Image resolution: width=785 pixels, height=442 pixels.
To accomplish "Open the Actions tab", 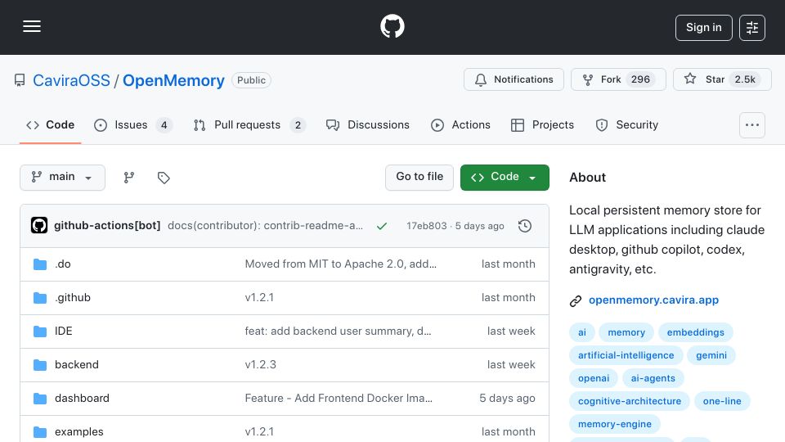I will point(460,124).
